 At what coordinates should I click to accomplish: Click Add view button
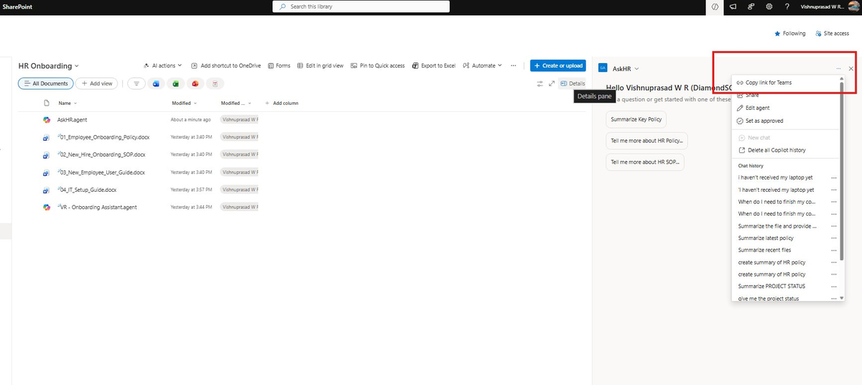point(96,83)
